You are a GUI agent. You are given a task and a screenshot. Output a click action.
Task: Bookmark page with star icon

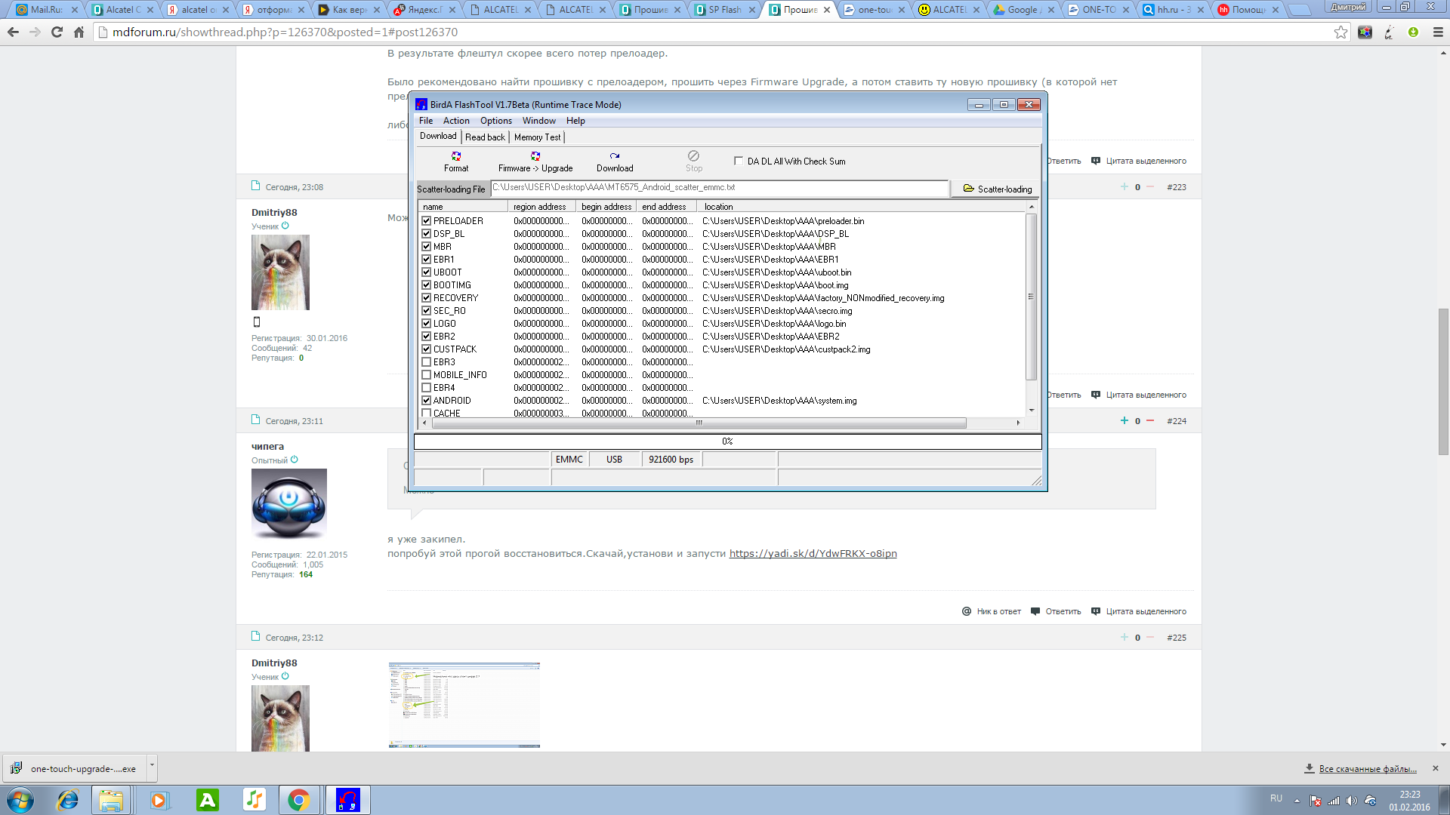[x=1340, y=32]
